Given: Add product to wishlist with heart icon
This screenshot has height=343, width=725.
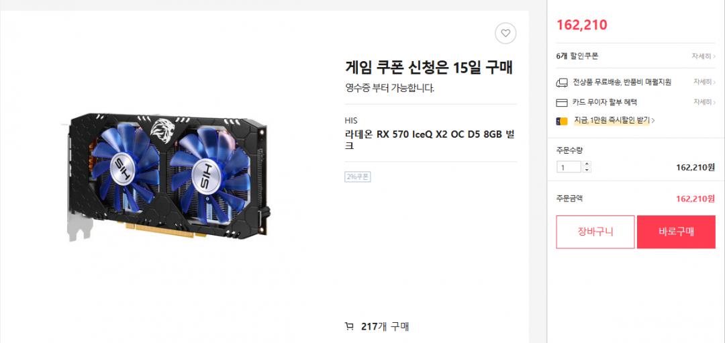Looking at the screenshot, I should pos(505,34).
